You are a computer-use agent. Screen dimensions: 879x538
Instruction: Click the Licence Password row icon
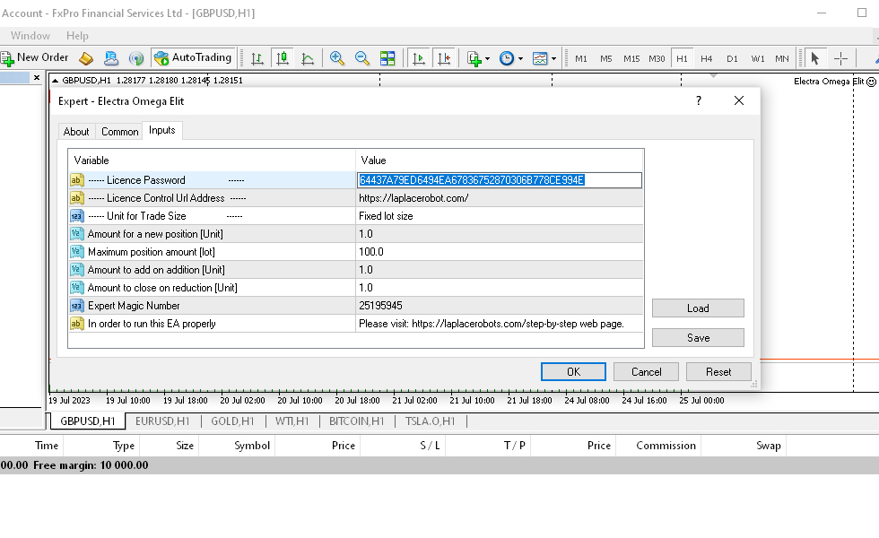(x=76, y=180)
